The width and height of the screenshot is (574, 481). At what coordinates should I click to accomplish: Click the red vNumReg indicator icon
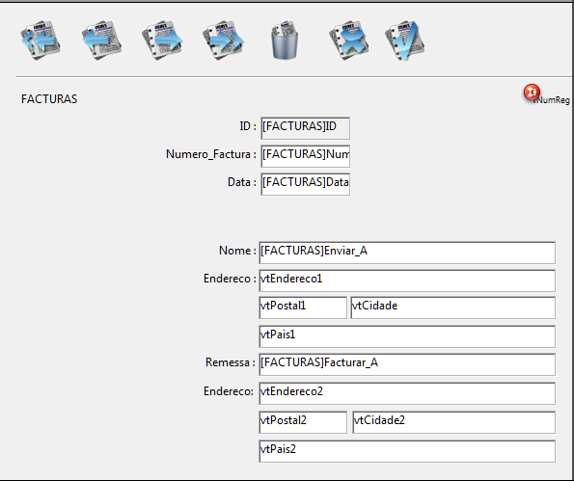pyautogui.click(x=532, y=93)
